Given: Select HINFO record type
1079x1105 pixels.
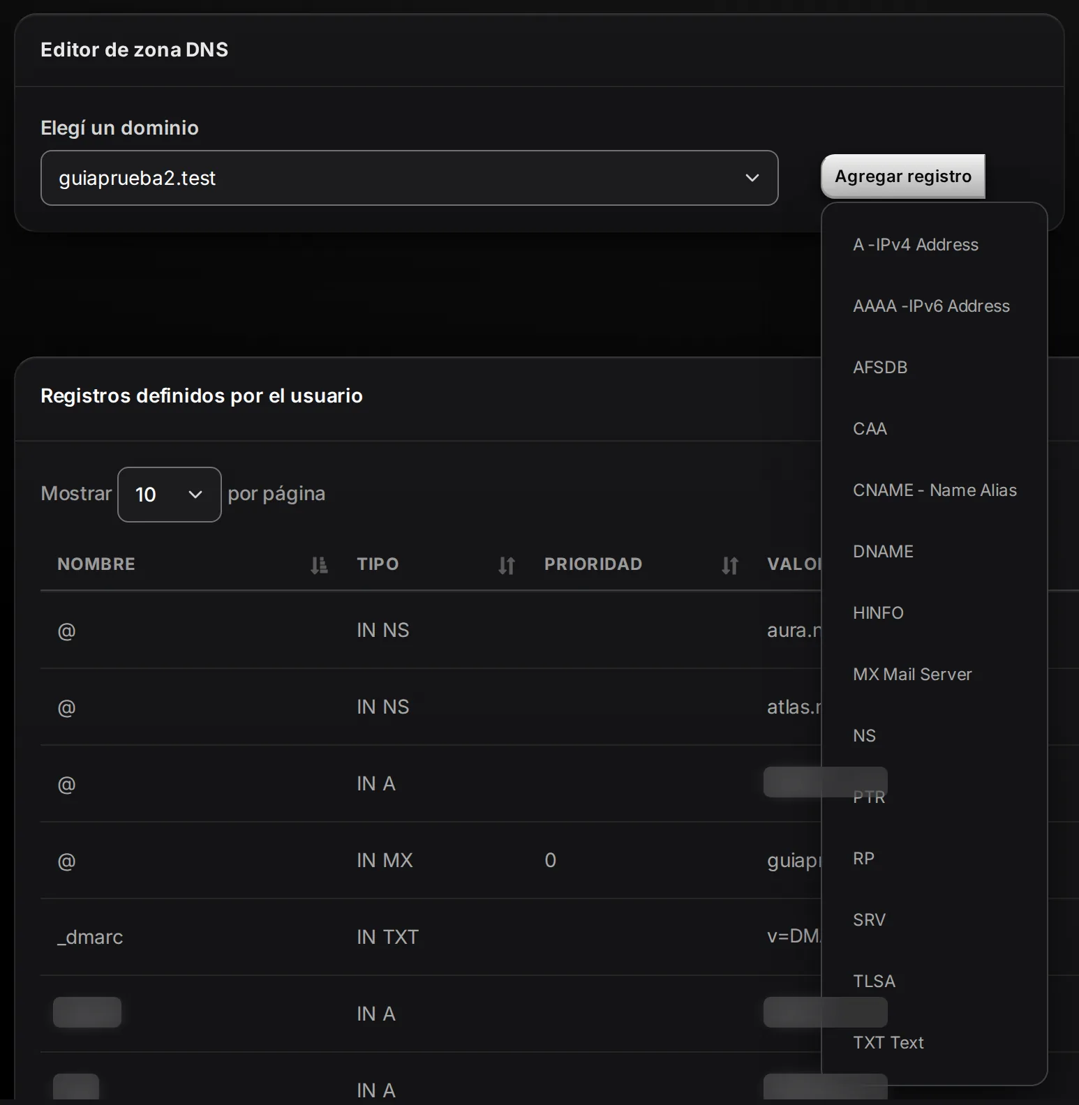Looking at the screenshot, I should tap(878, 613).
